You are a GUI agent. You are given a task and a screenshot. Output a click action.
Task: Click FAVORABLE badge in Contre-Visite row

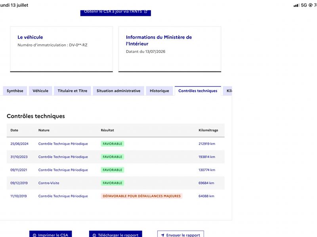point(113,183)
